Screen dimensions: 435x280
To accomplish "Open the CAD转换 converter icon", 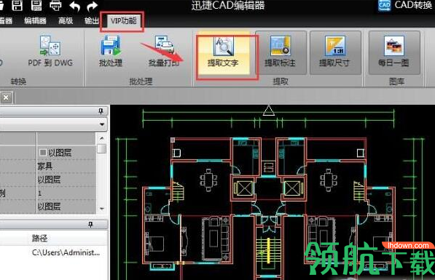I will [384, 5].
